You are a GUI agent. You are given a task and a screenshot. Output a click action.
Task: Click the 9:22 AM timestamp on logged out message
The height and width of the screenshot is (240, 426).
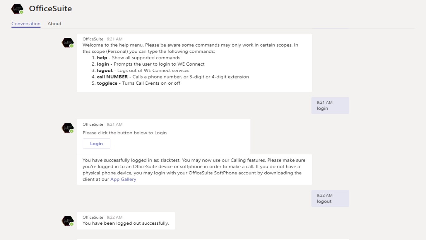[x=114, y=217]
